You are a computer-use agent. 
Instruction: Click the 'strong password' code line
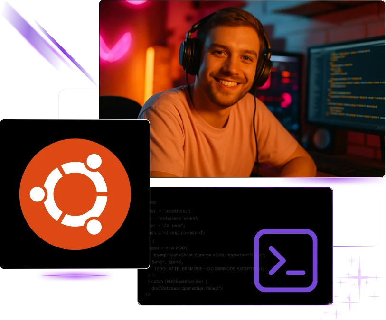click(178, 232)
